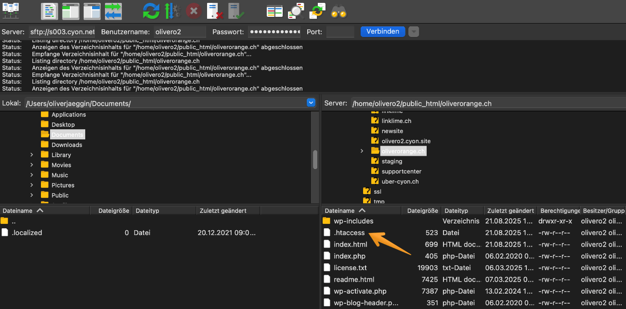The height and width of the screenshot is (309, 626).
Task: Click the Verbinden button
Action: tap(383, 32)
